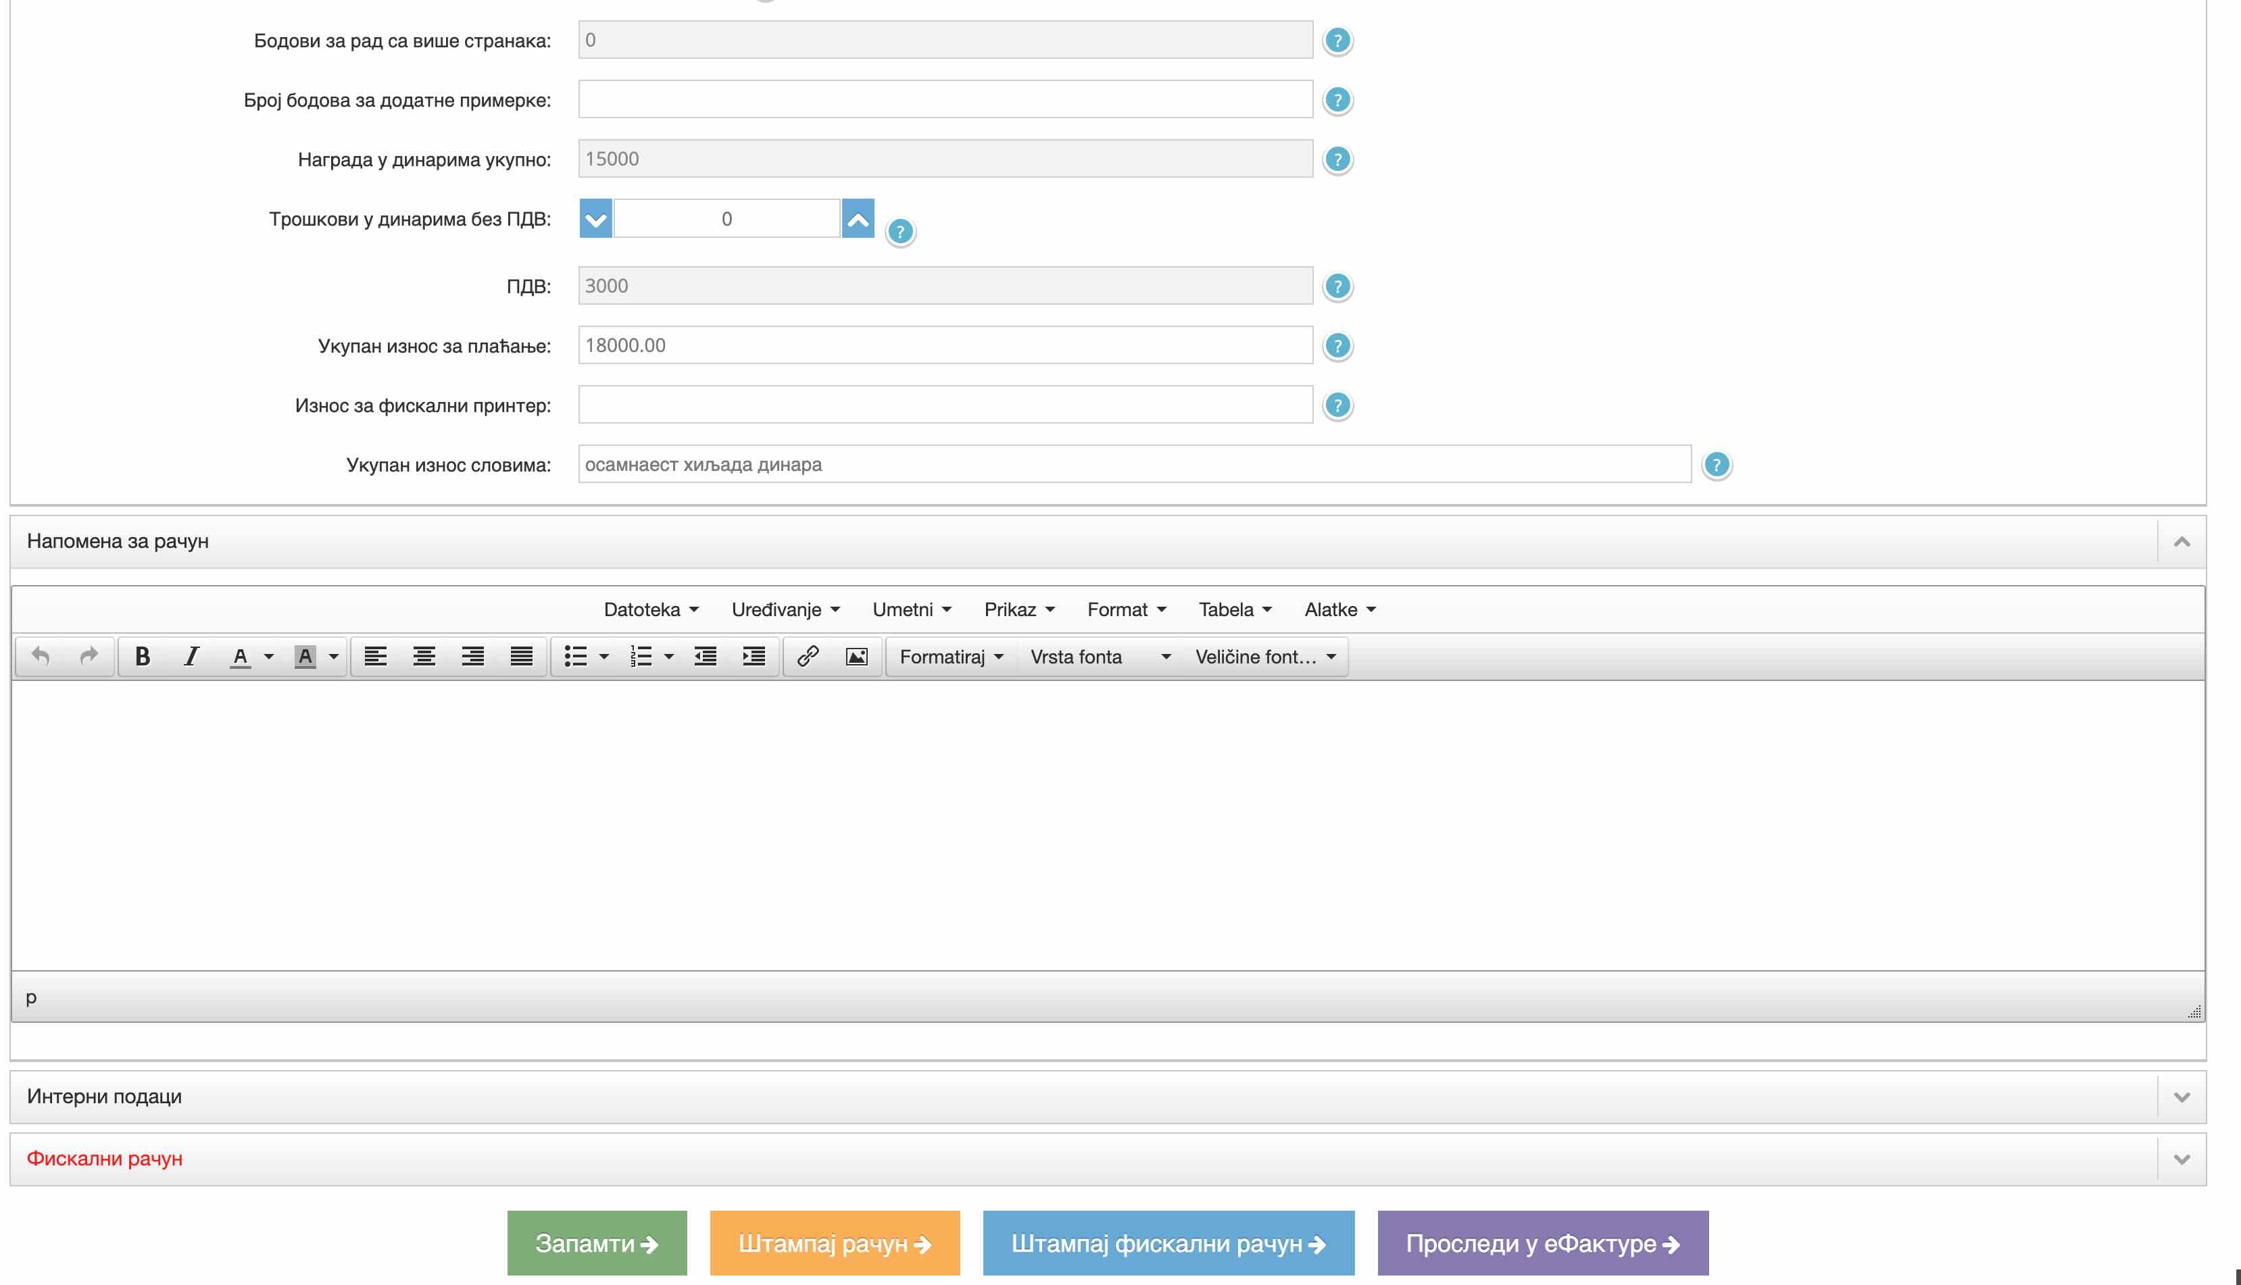2241x1285 pixels.
Task: Open help for Износ за фискални принтер
Action: [x=1337, y=405]
